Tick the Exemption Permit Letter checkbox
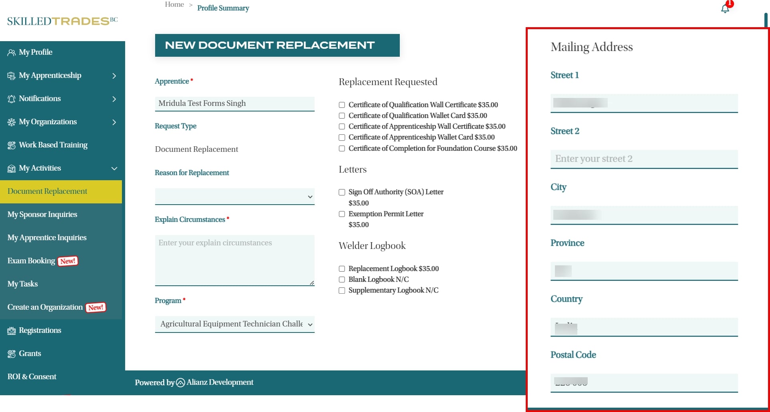Image resolution: width=770 pixels, height=412 pixels. tap(342, 214)
